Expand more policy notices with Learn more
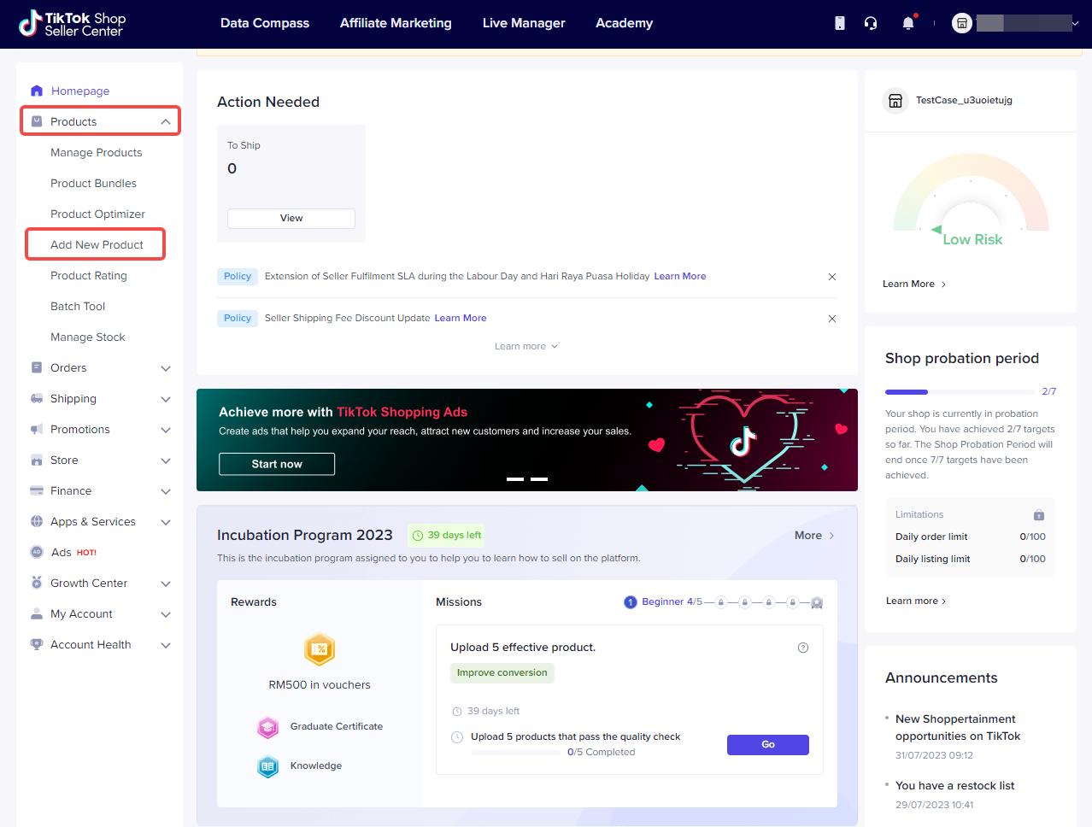The image size is (1092, 827). click(x=526, y=346)
